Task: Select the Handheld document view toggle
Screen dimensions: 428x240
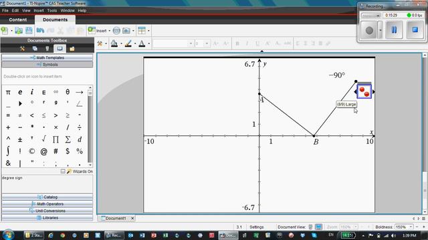Action: click(x=310, y=227)
